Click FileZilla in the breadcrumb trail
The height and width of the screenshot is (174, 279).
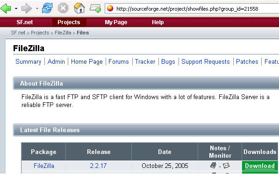pyautogui.click(x=63, y=33)
